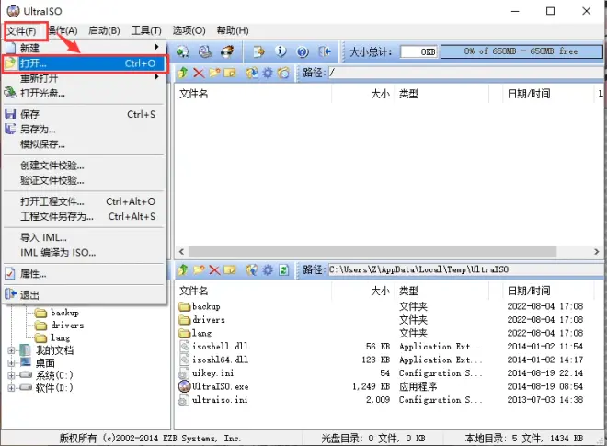The image size is (607, 446).
Task: Click the red X Delete icon in local toolbar
Action: tap(214, 269)
